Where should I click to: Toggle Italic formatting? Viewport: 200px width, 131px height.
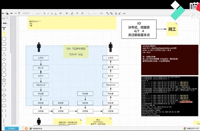(x=48, y=13)
